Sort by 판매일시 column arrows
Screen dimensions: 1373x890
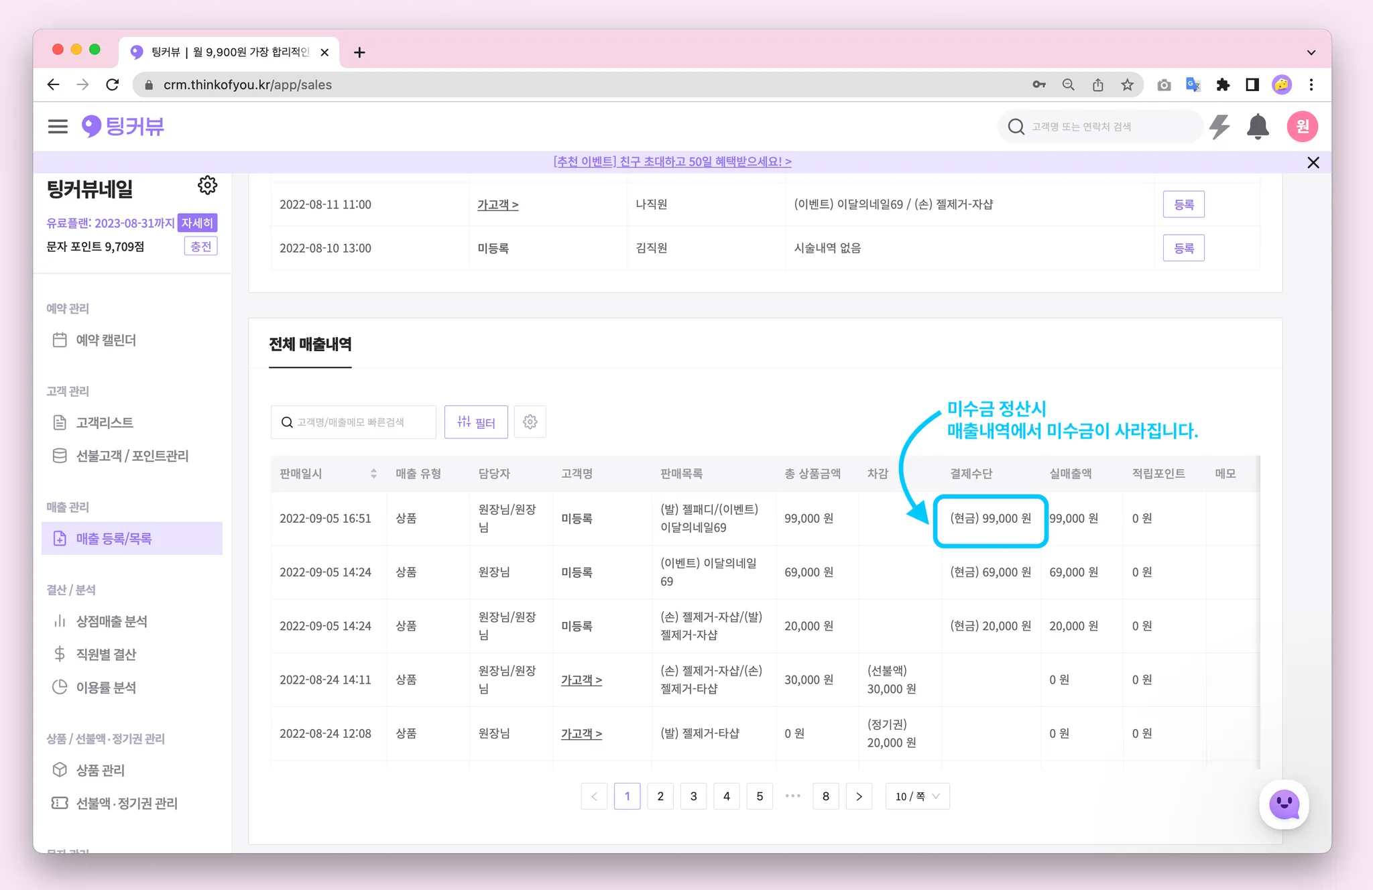(x=373, y=474)
